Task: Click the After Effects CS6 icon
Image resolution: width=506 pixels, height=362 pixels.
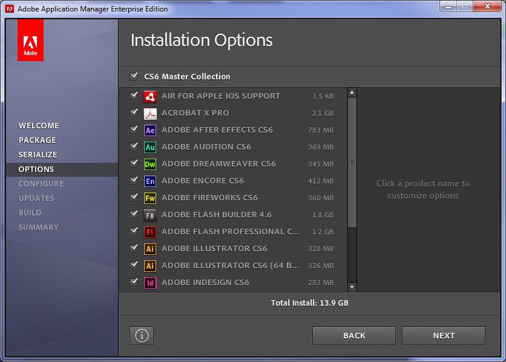Action: (150, 130)
